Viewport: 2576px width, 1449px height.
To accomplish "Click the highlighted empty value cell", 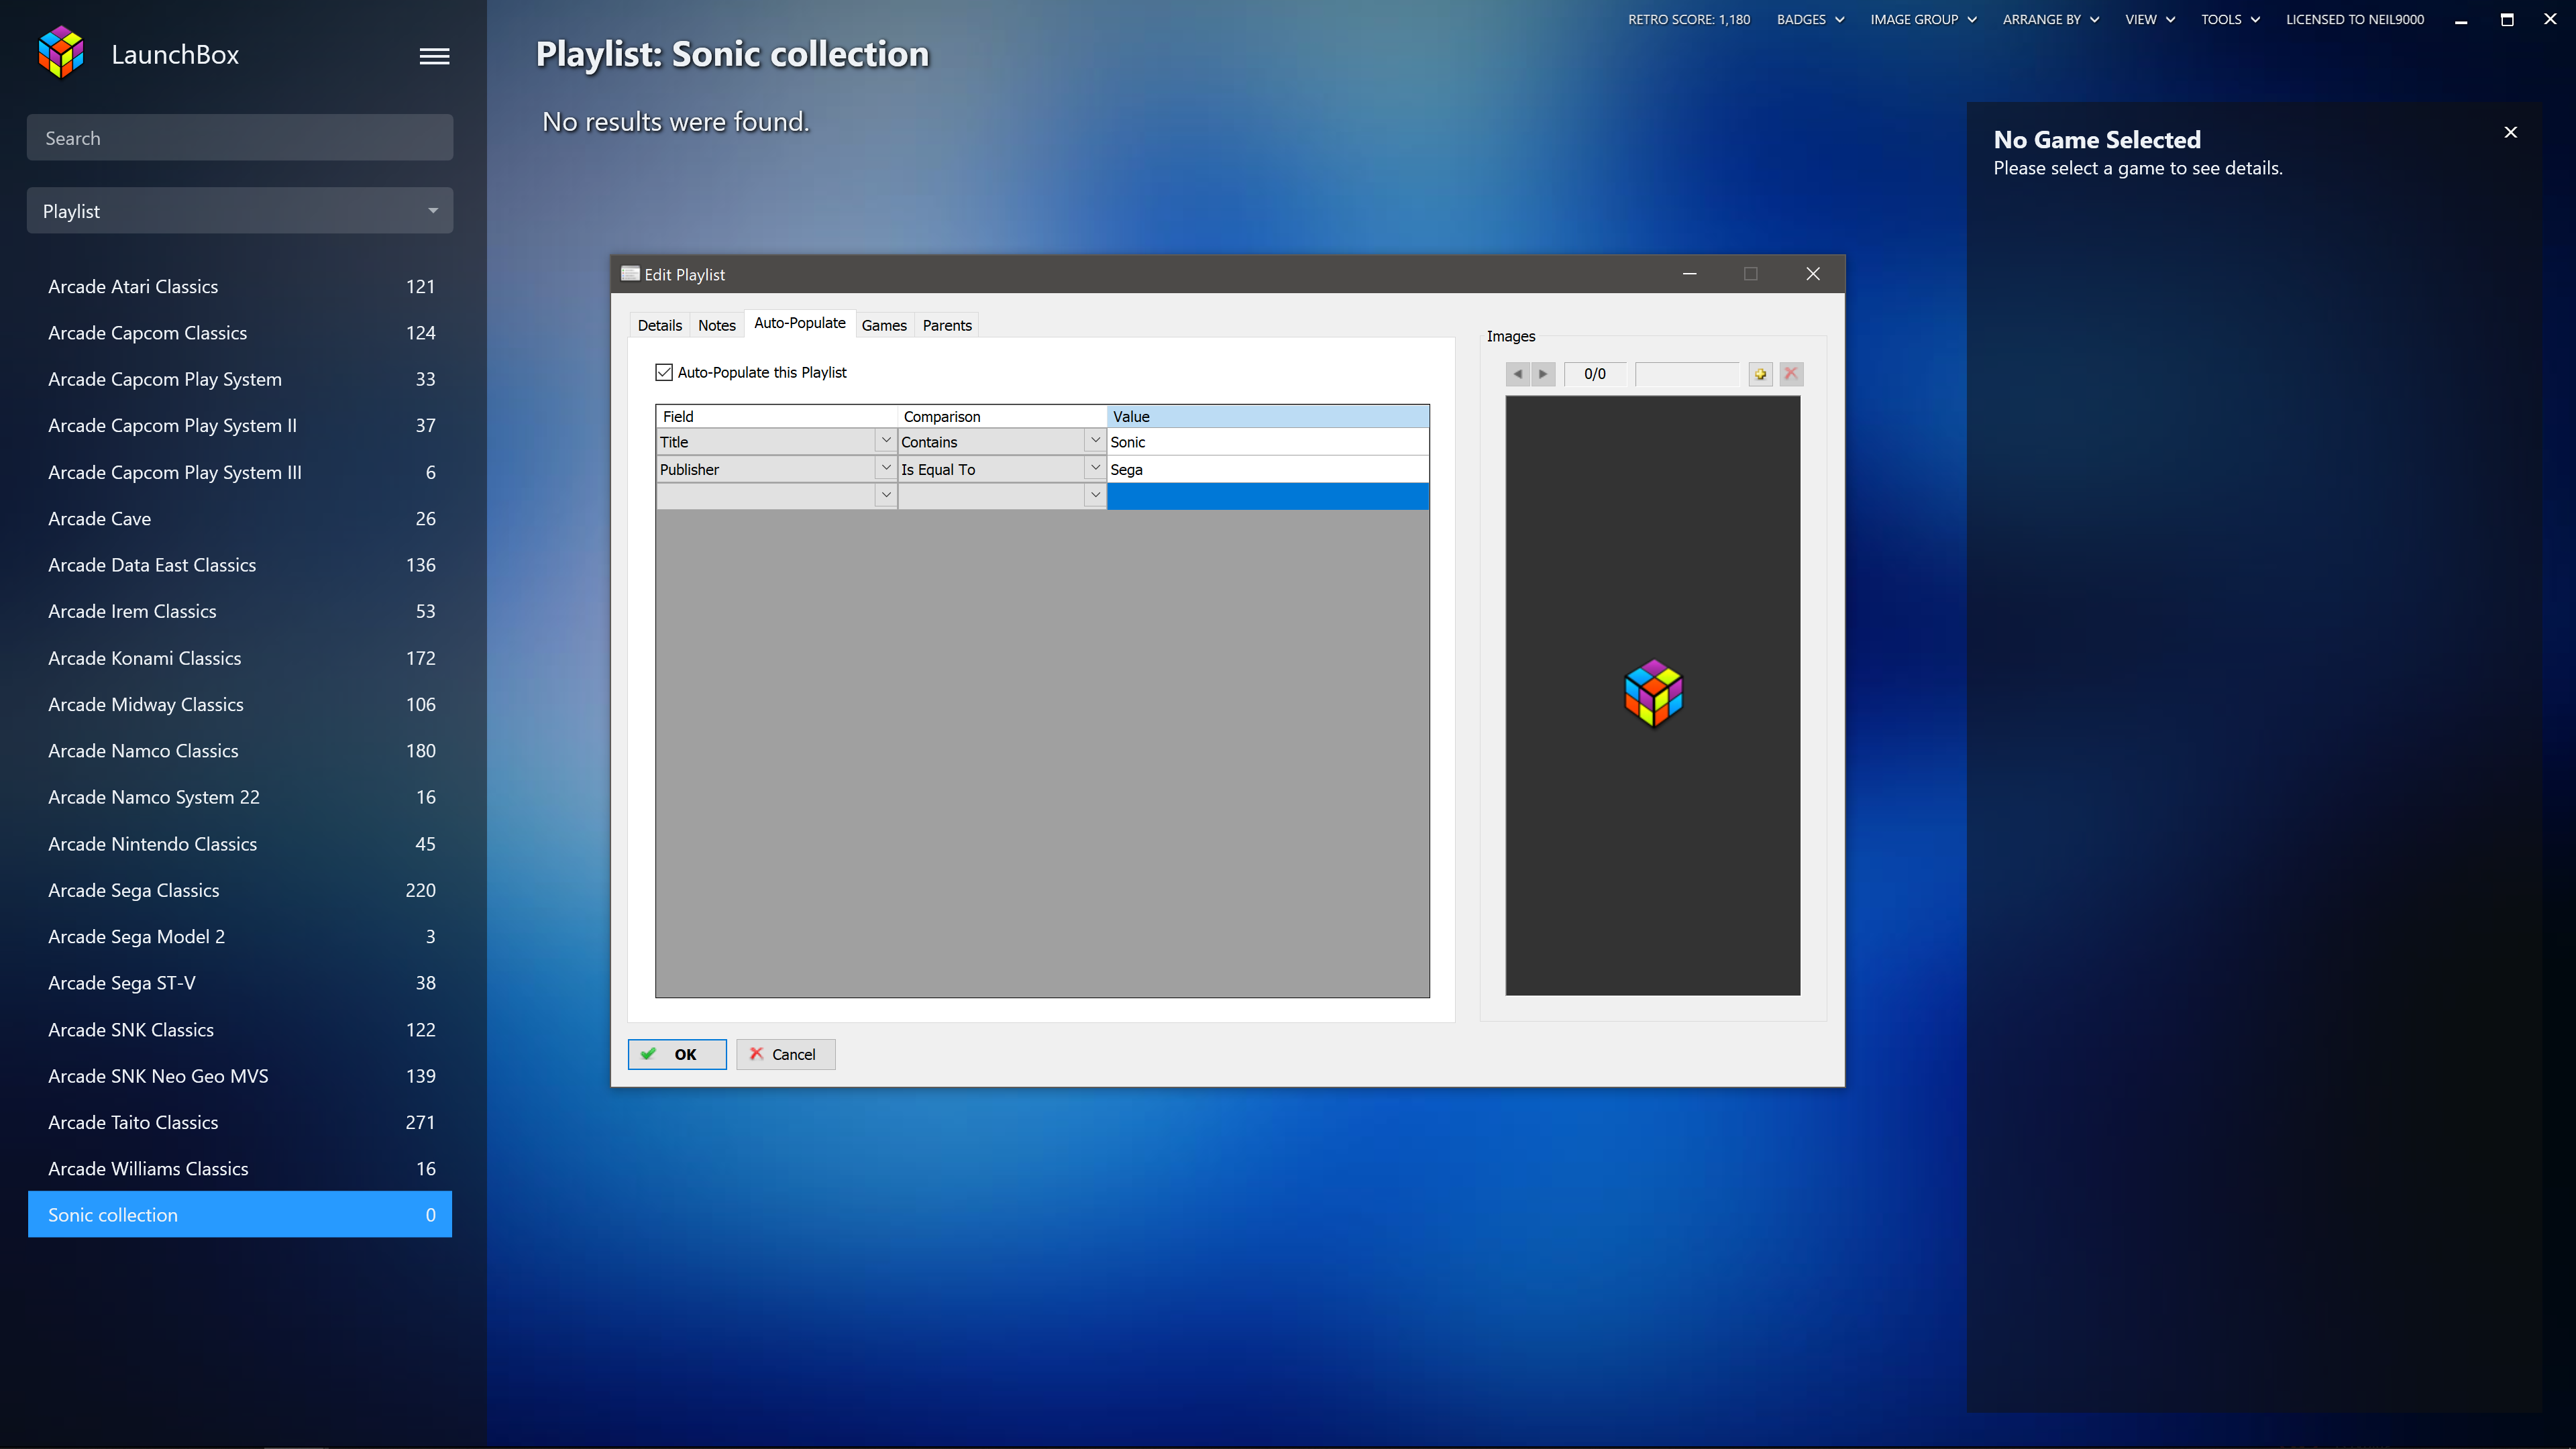I will pos(1267,496).
